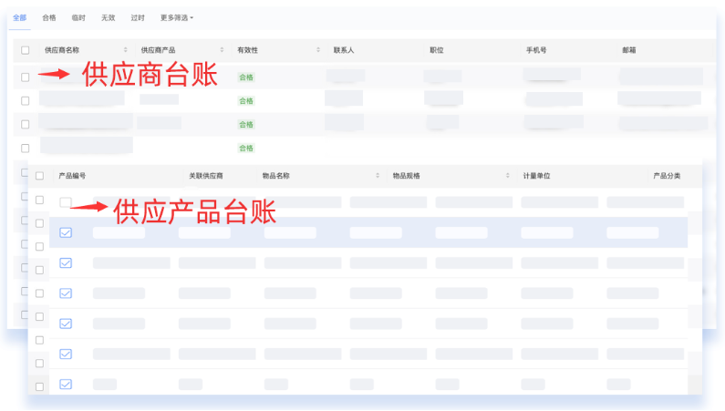Image resolution: width=725 pixels, height=411 pixels.
Task: Click the 手机号 column header
Action: pyautogui.click(x=536, y=50)
